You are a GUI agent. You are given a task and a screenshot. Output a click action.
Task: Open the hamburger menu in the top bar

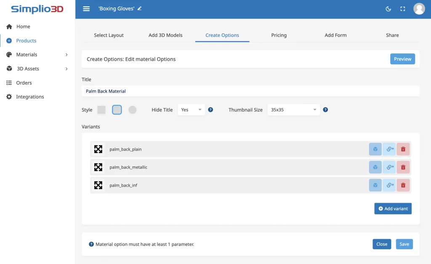tap(86, 8)
